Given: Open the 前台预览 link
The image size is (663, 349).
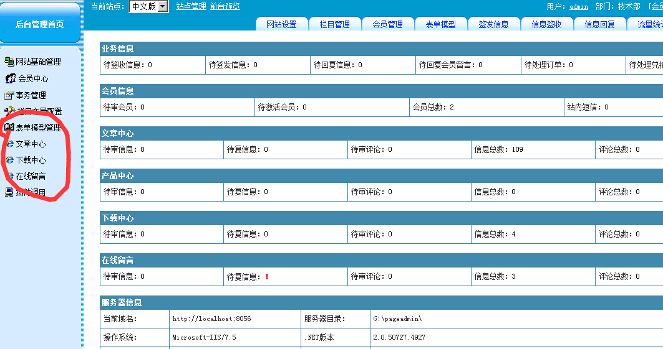Looking at the screenshot, I should [225, 6].
